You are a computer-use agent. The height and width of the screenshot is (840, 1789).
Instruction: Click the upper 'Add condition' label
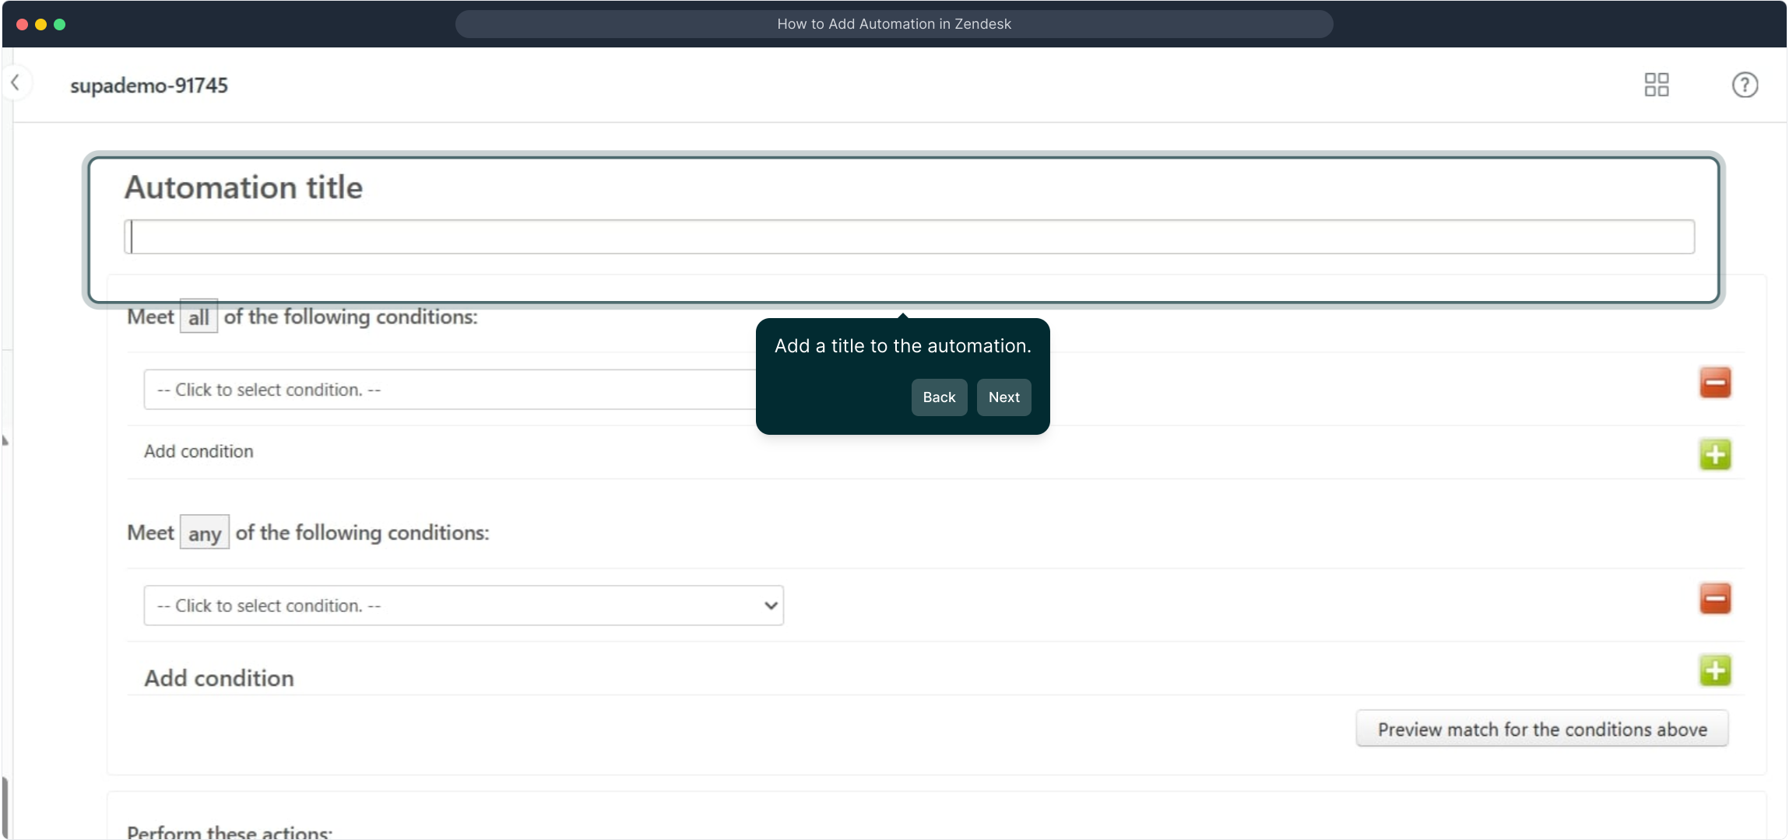199,451
